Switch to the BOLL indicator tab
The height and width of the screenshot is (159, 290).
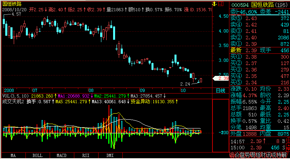pos(38,155)
